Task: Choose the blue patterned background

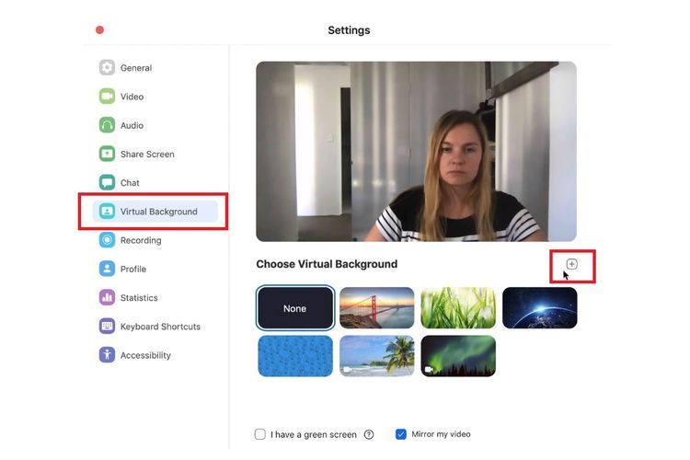Action: (x=295, y=356)
